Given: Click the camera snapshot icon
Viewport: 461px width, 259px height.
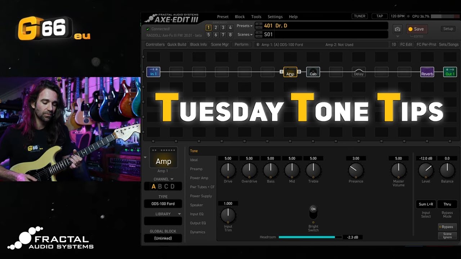Looking at the screenshot, I should [397, 29].
